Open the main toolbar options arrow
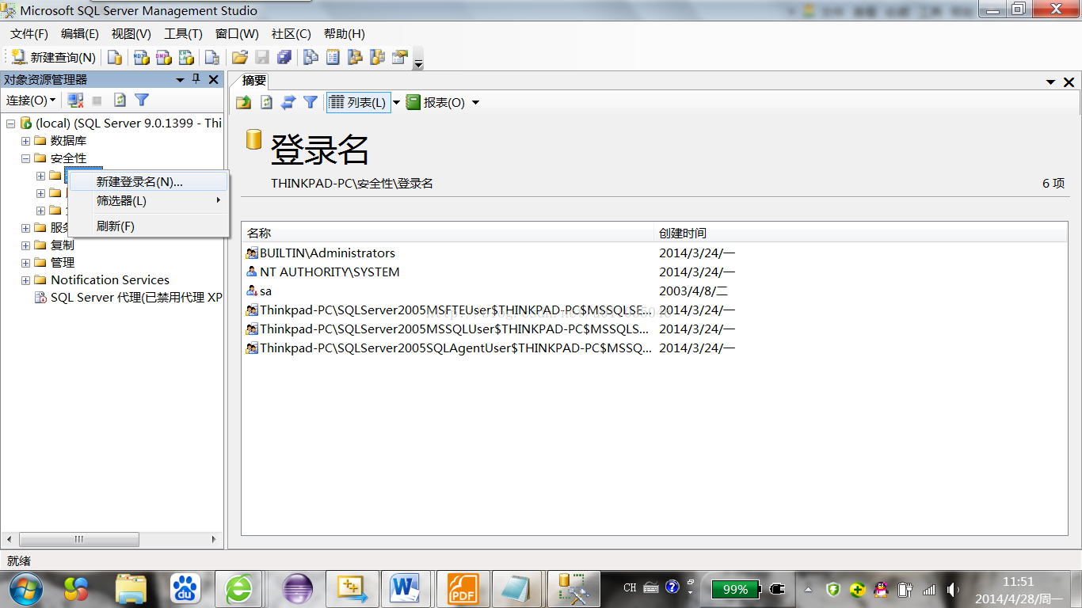 (418, 59)
